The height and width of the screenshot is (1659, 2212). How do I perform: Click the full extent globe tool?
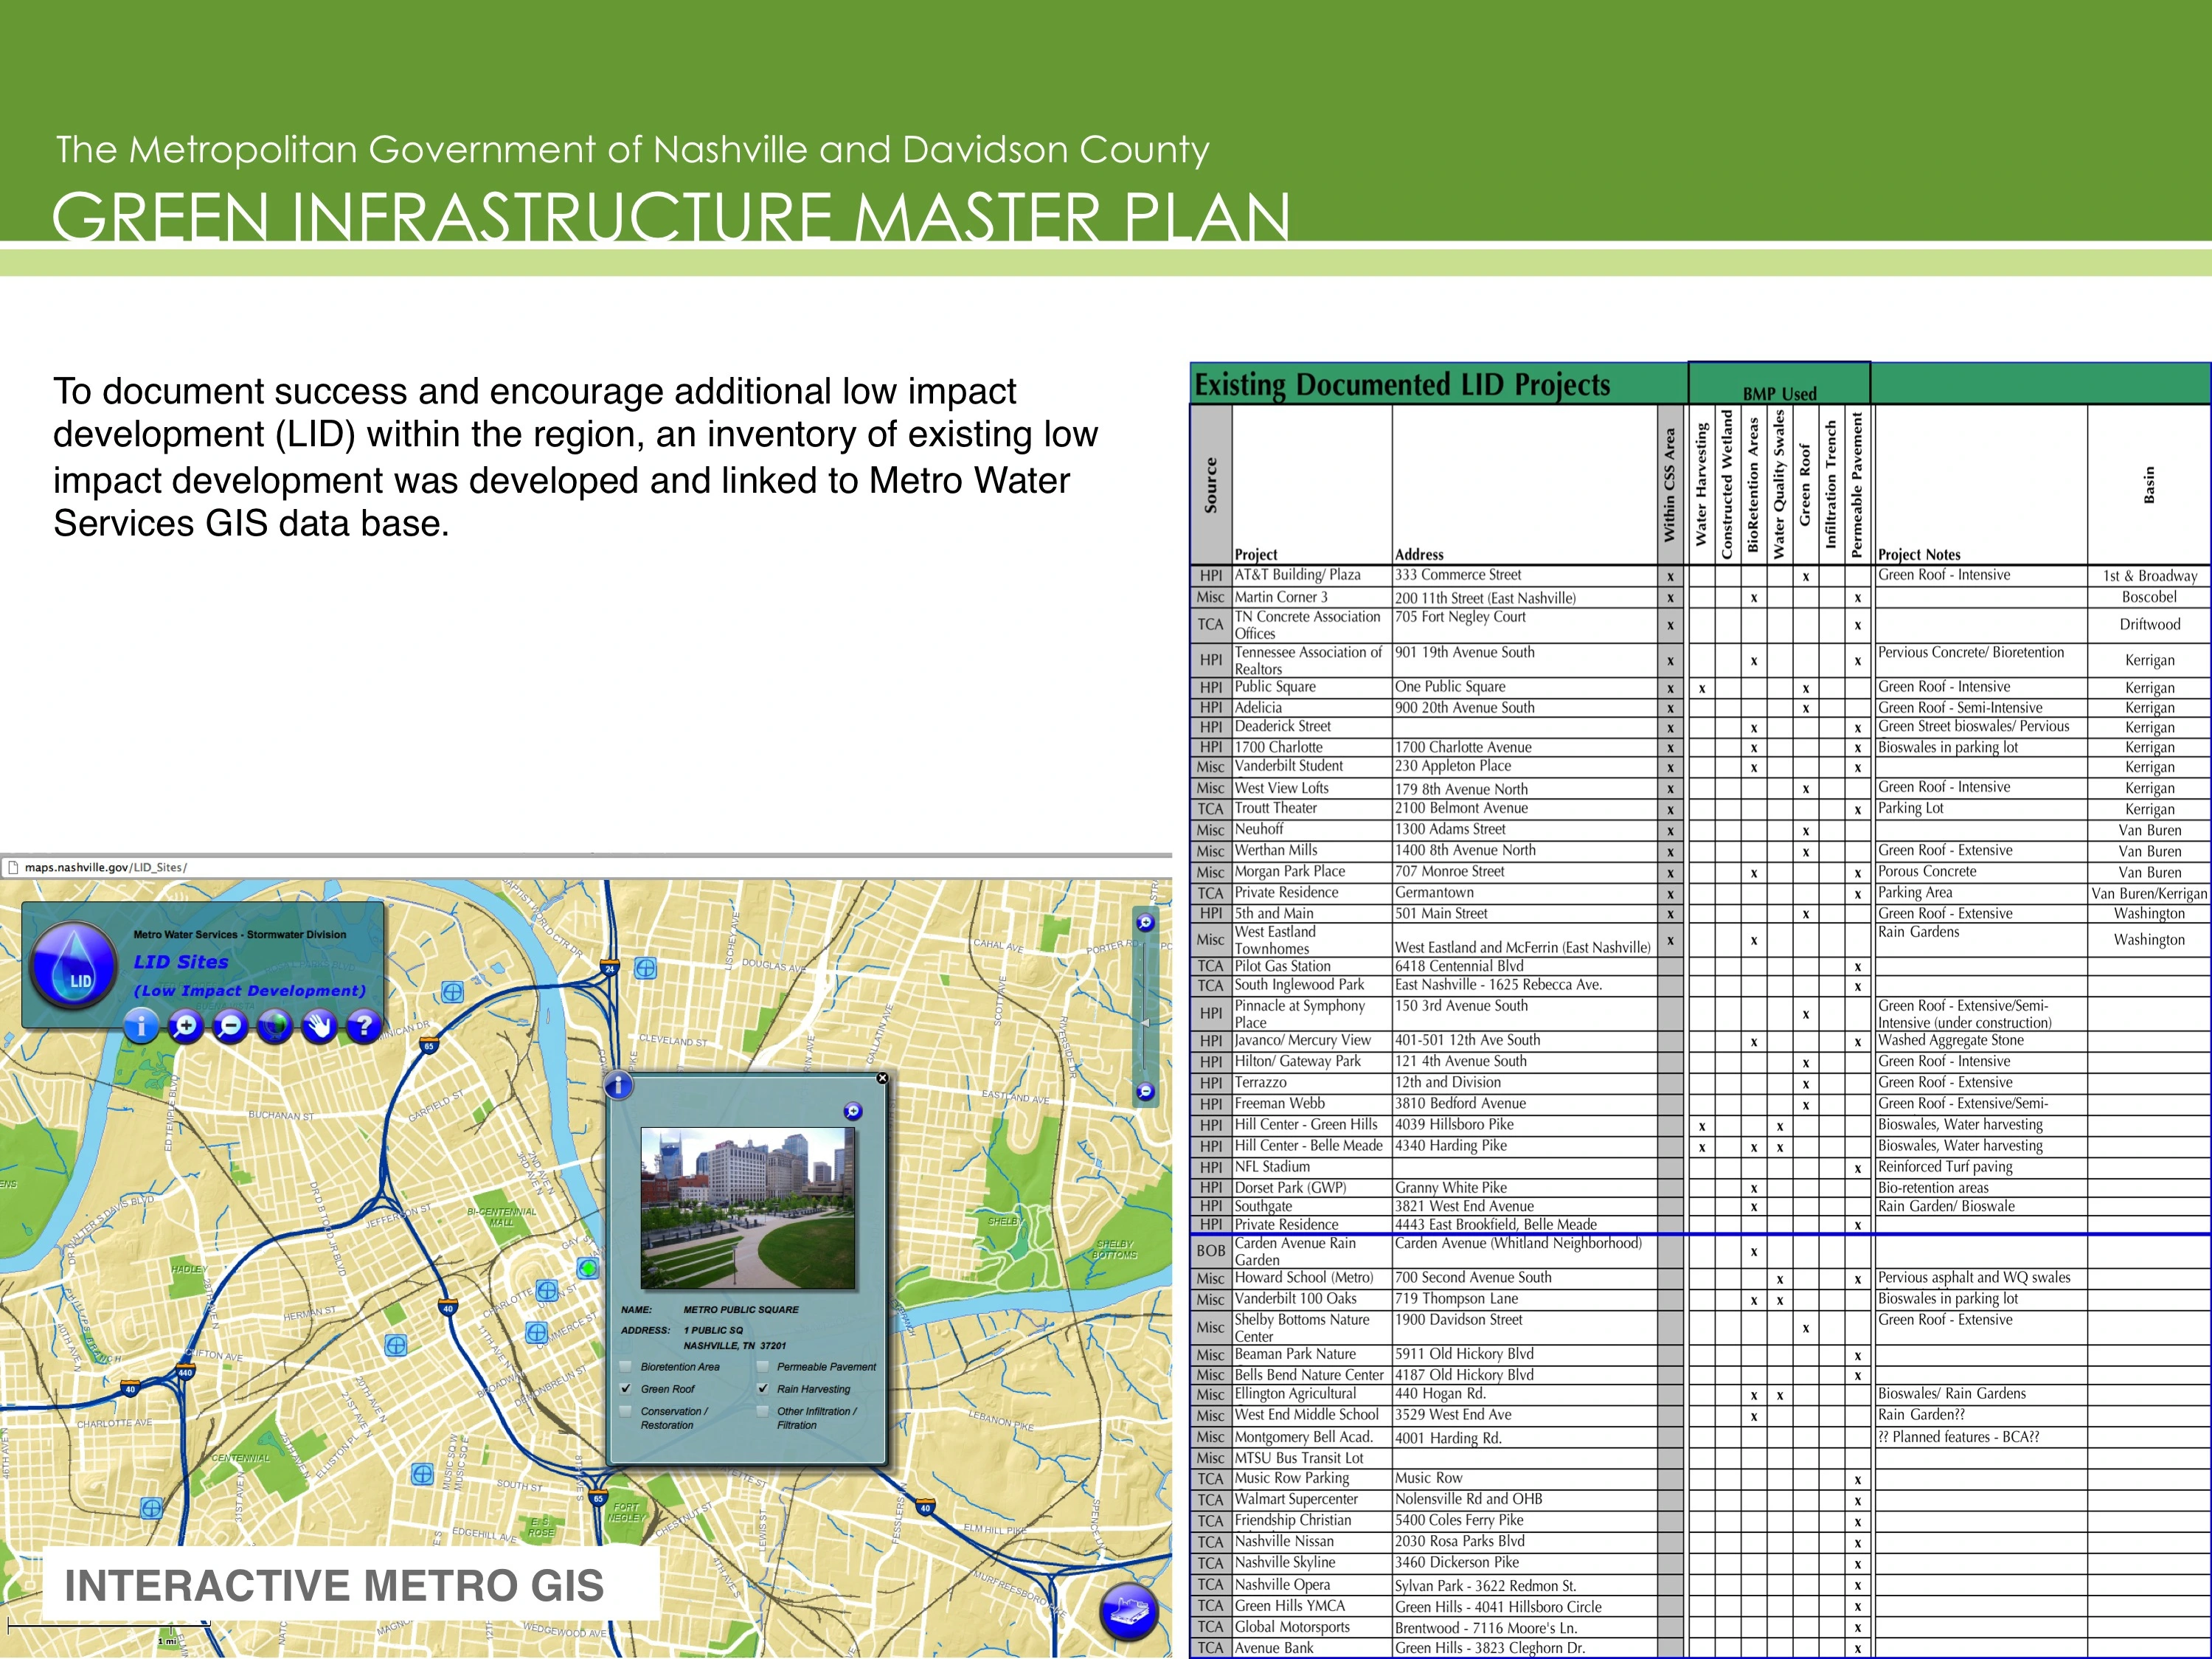pos(275,1026)
